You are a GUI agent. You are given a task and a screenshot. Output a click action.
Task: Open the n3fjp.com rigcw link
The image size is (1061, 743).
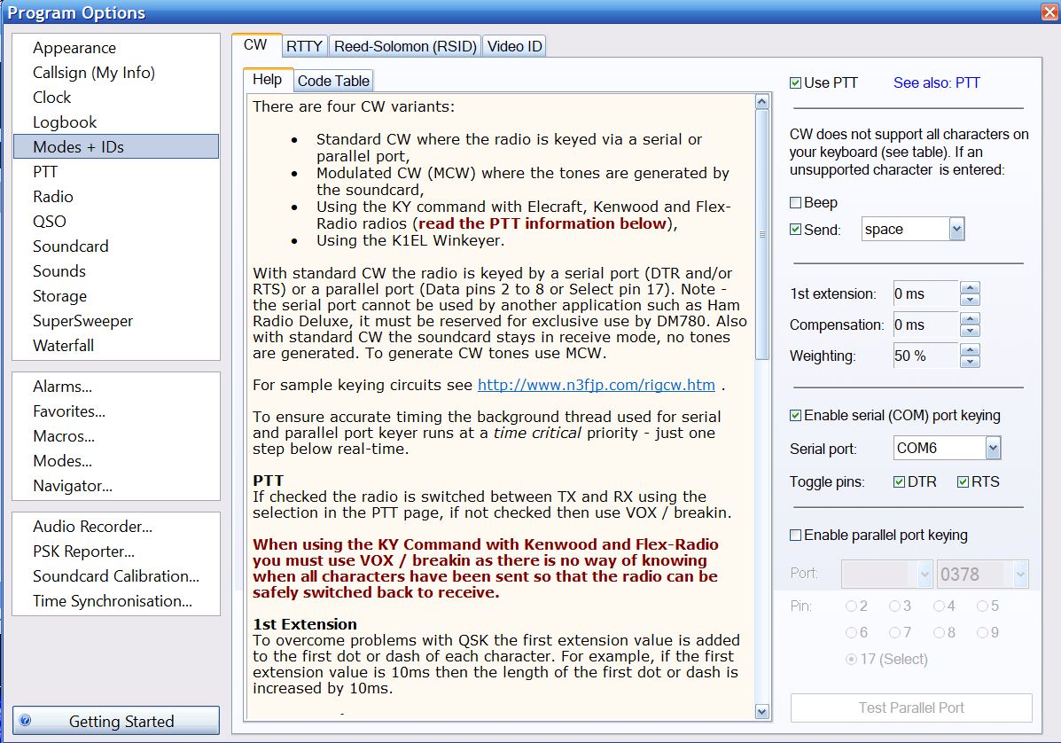tap(597, 385)
